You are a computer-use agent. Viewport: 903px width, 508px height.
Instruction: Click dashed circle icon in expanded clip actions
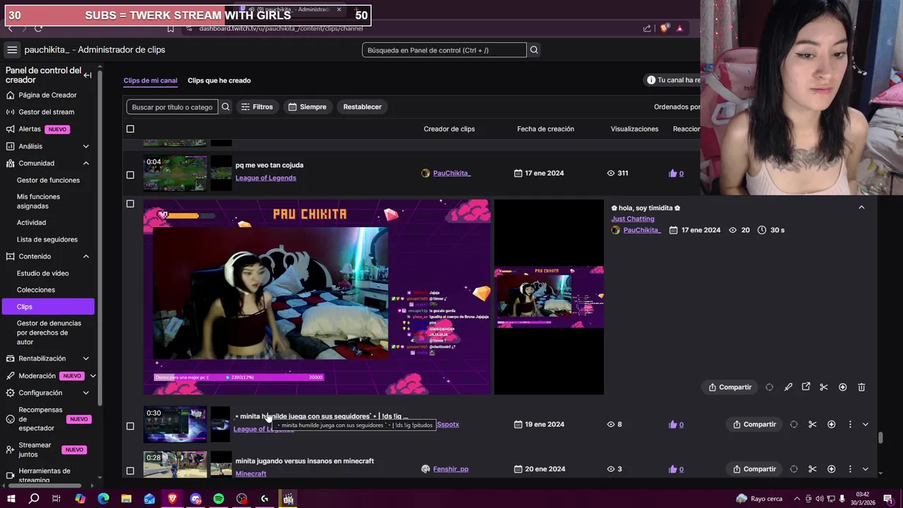(770, 387)
